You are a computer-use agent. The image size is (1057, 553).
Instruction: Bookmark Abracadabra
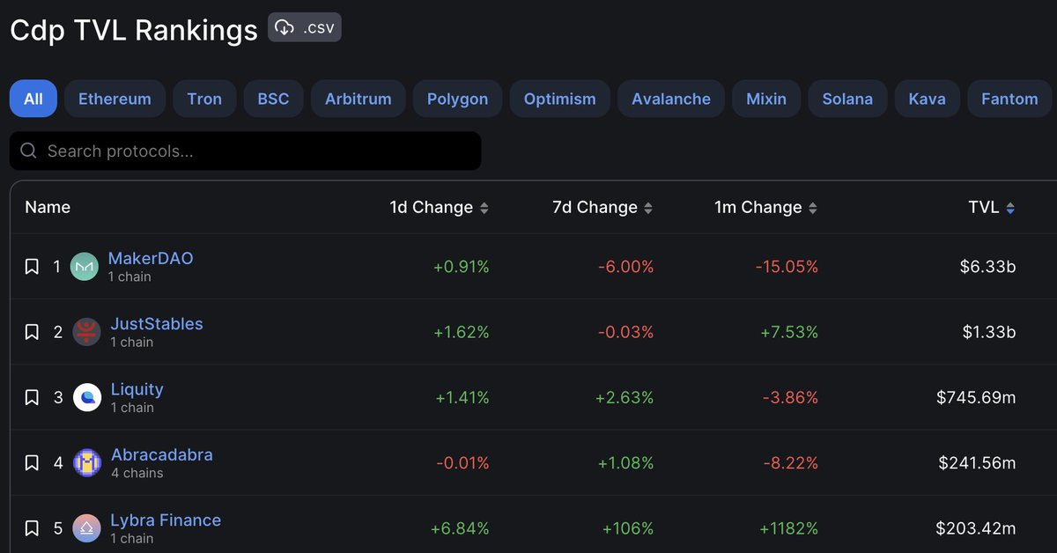tap(32, 462)
